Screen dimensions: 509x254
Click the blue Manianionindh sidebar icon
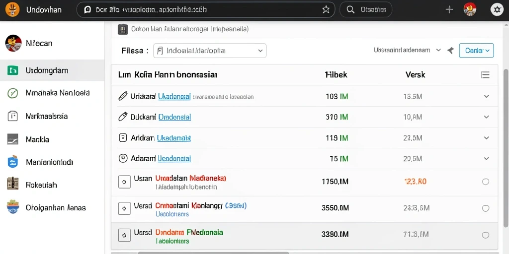pos(12,162)
